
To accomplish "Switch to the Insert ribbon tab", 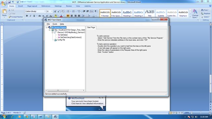I will tap(21, 6).
